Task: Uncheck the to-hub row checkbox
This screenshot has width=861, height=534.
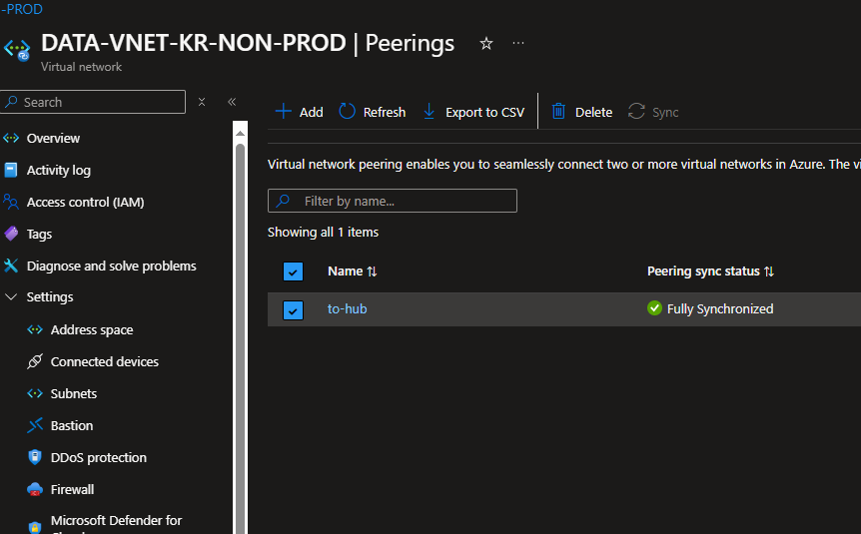Action: (294, 310)
